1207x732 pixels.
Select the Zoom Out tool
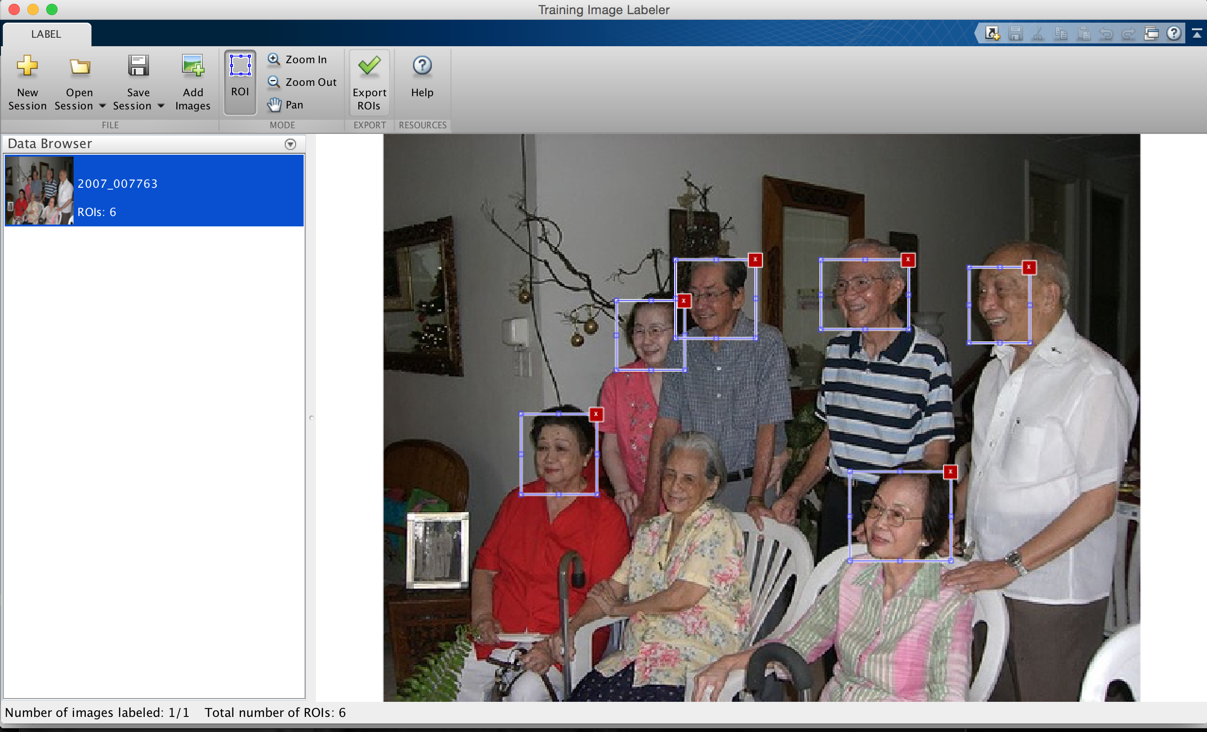[302, 82]
